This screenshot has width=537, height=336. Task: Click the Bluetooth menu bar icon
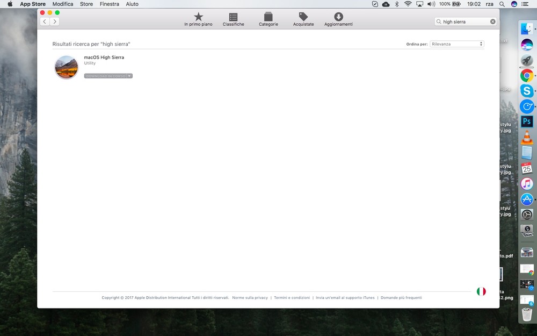397,4
